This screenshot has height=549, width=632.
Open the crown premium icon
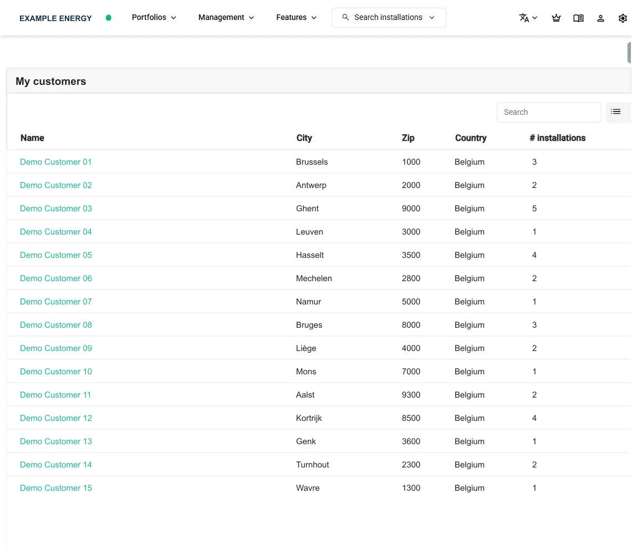(556, 18)
